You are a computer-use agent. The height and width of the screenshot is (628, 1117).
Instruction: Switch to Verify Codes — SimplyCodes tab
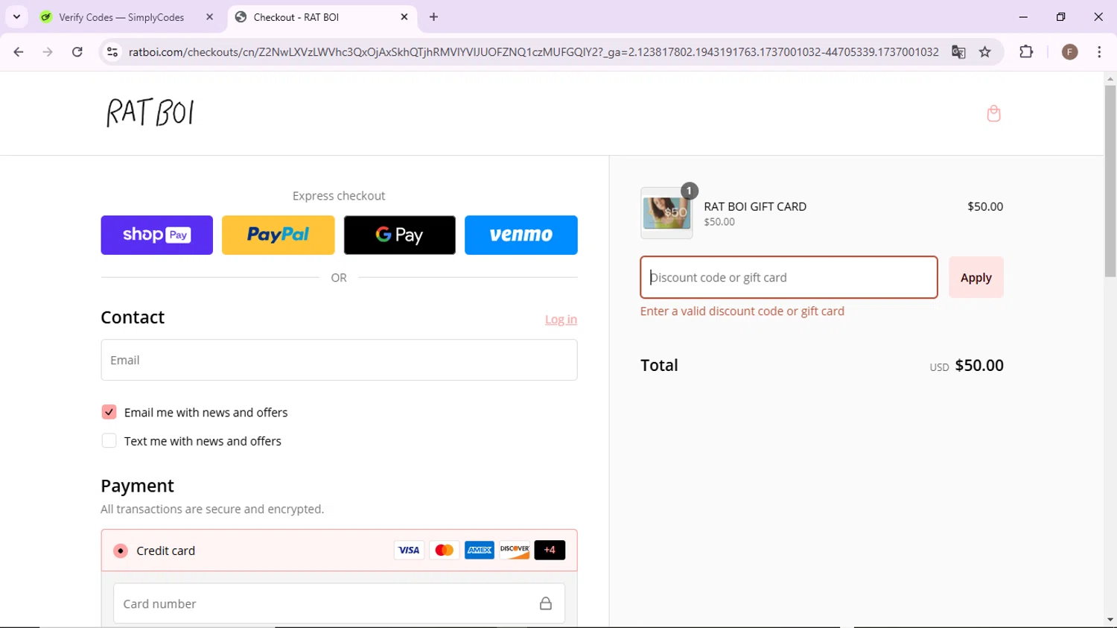pyautogui.click(x=121, y=17)
